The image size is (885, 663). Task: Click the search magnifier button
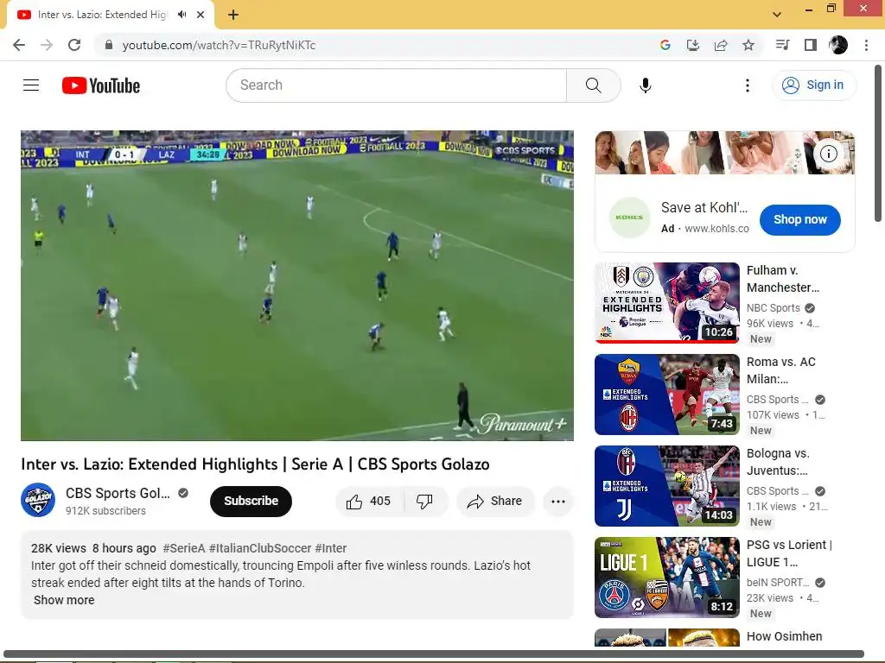point(593,85)
